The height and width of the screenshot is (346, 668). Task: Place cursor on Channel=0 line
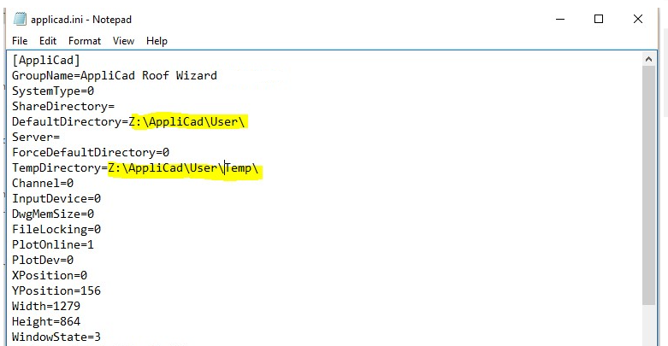(x=43, y=183)
